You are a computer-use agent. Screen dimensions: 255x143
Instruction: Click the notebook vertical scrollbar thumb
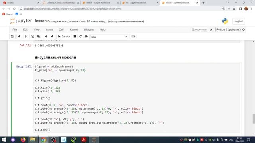point(253,118)
